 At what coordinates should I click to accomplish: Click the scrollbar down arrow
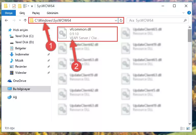click(x=190, y=124)
